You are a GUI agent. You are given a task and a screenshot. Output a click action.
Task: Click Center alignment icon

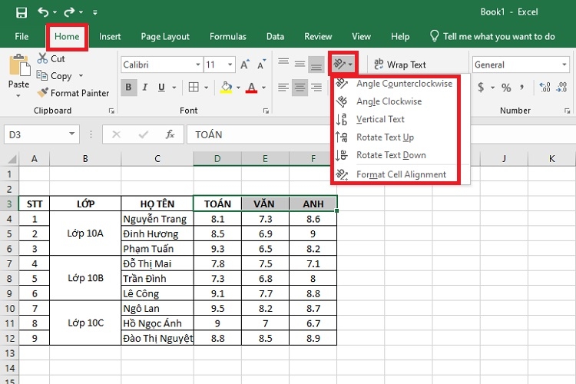(300, 88)
